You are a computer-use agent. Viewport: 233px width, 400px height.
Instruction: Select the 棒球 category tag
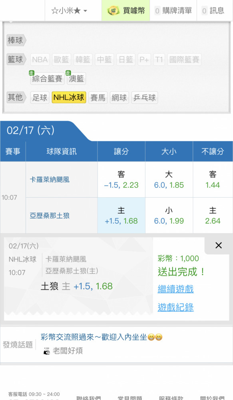16,40
